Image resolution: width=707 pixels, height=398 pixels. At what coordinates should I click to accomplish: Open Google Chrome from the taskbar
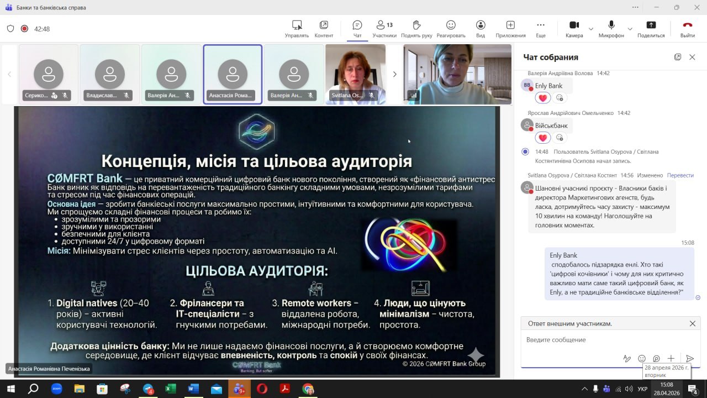[x=308, y=389]
